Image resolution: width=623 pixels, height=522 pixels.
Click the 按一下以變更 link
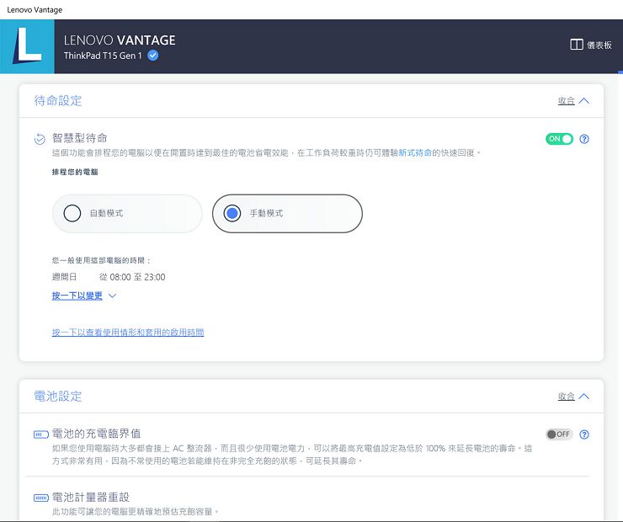click(77, 296)
